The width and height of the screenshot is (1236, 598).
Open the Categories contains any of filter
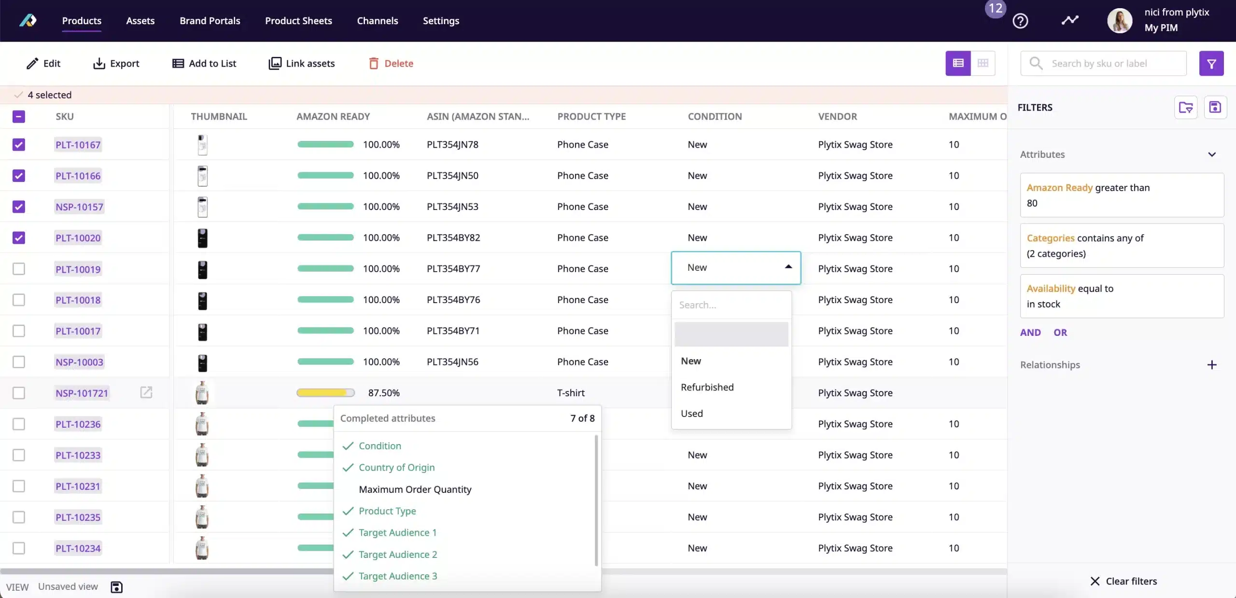tap(1122, 246)
